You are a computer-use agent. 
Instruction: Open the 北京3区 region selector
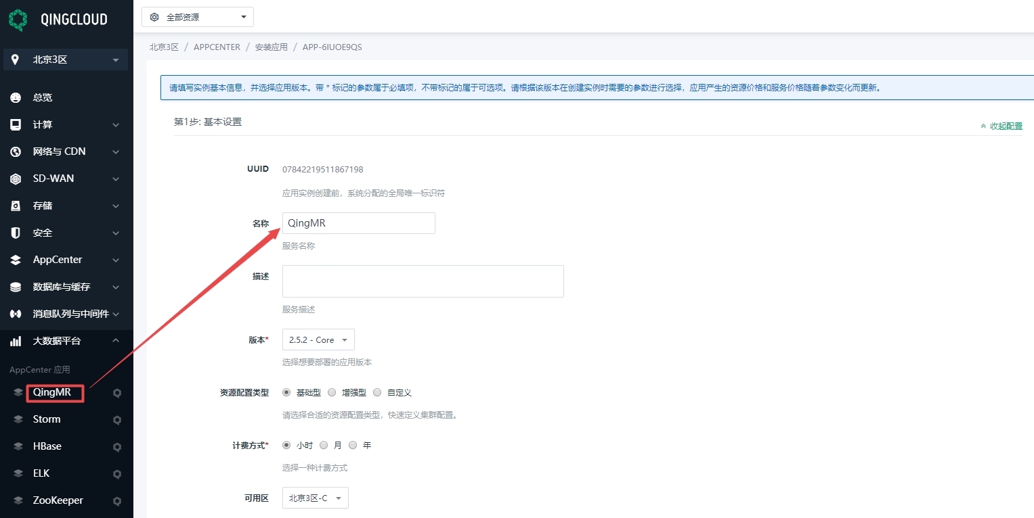coord(66,60)
